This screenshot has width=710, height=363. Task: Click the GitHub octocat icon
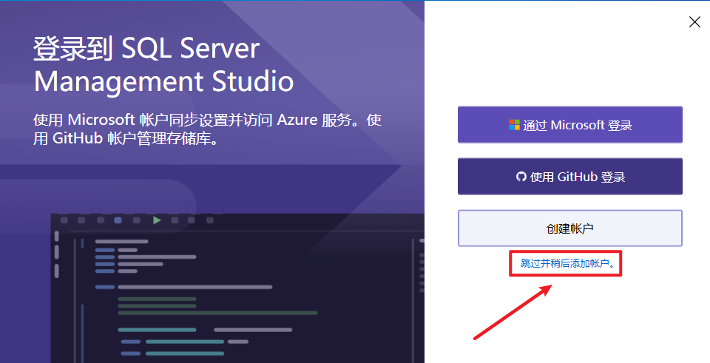pyautogui.click(x=521, y=177)
